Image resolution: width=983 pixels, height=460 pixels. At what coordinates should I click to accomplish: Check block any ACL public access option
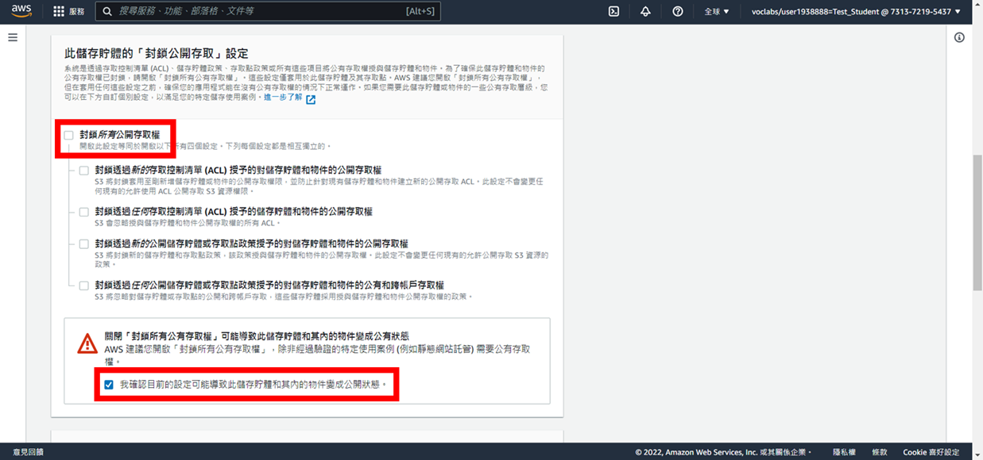[x=84, y=212]
